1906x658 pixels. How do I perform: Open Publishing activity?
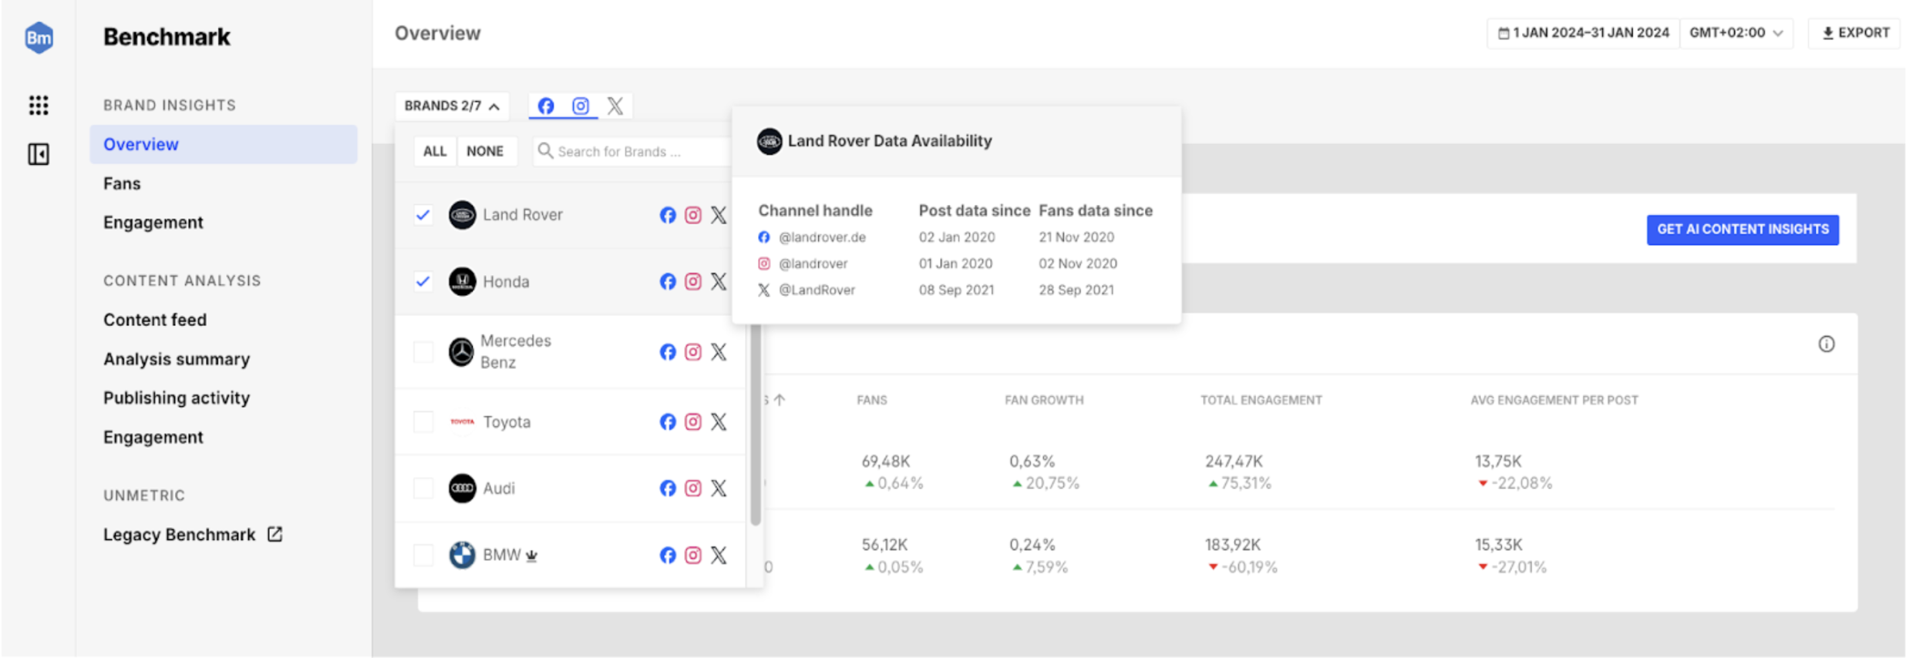coord(177,398)
